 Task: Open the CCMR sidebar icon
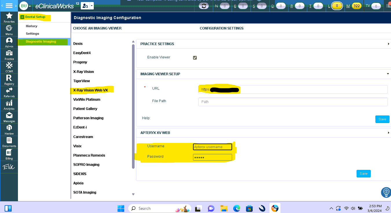pos(9,67)
